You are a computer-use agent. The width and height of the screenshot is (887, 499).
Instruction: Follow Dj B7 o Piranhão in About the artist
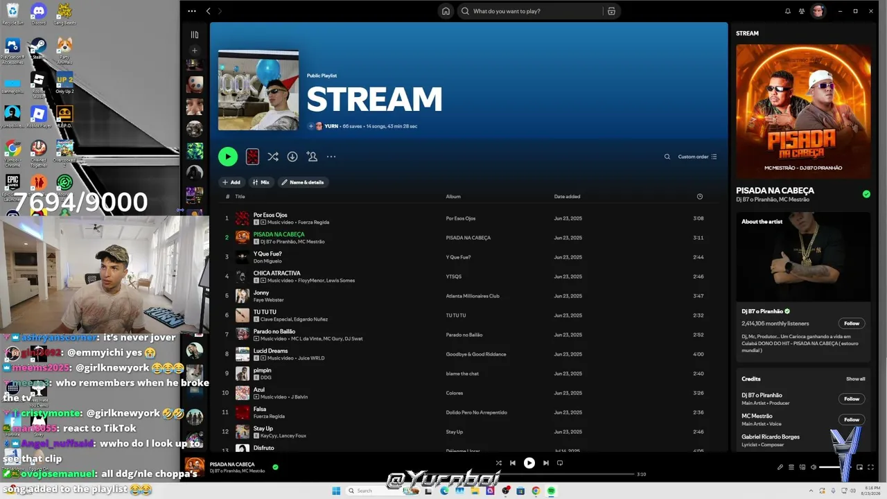tap(852, 323)
